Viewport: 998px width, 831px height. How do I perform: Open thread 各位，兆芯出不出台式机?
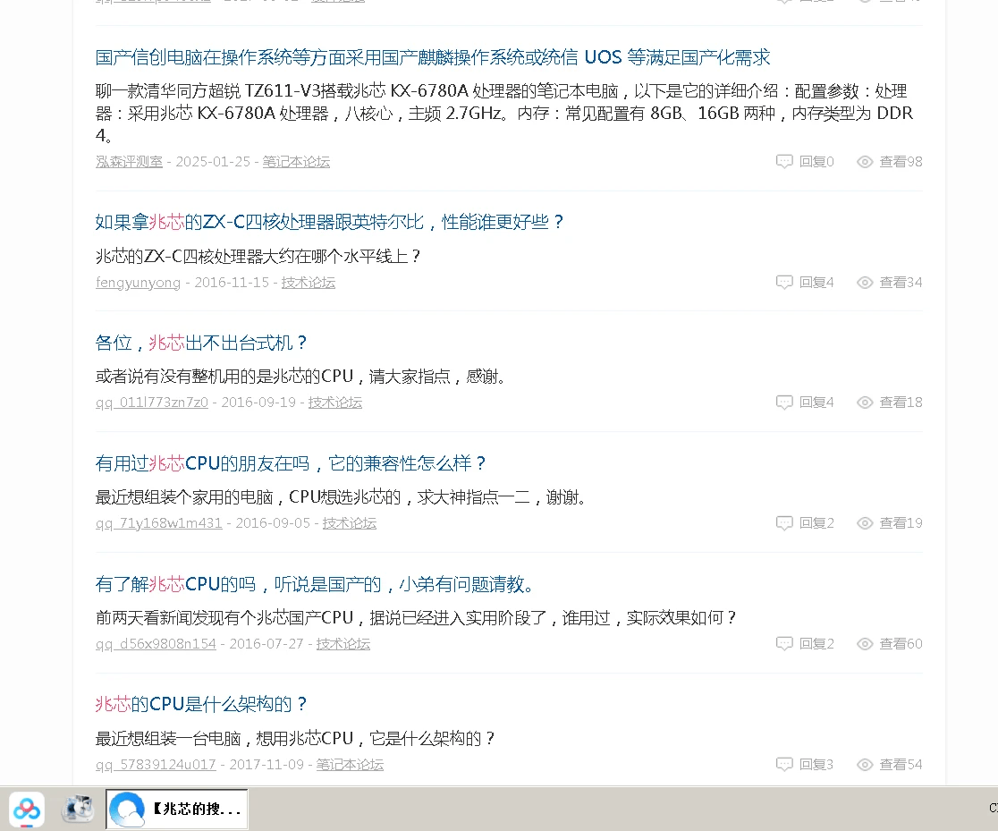(x=201, y=343)
